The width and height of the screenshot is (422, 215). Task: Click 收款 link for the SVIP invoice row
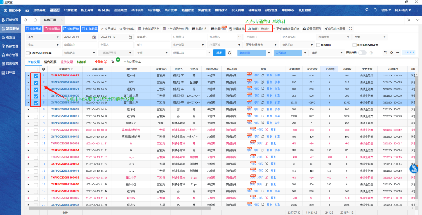pos(277,82)
